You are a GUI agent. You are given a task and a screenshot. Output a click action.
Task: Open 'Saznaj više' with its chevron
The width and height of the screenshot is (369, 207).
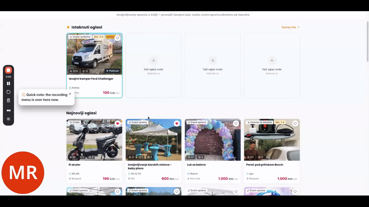tap(290, 27)
